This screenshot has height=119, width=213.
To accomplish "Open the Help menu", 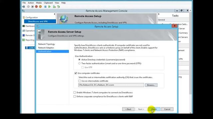I will (64, 3).
